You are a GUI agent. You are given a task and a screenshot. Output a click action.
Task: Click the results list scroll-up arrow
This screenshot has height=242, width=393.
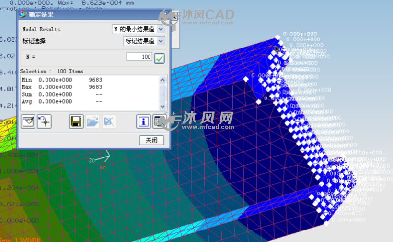pos(162,80)
